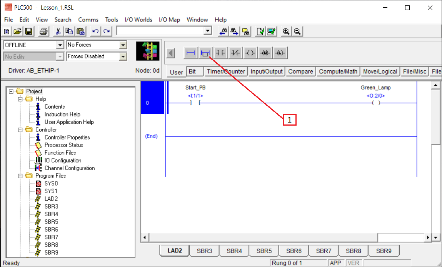Switch to the Timer/Counter instruction tab
The height and width of the screenshot is (267, 442).
point(226,71)
